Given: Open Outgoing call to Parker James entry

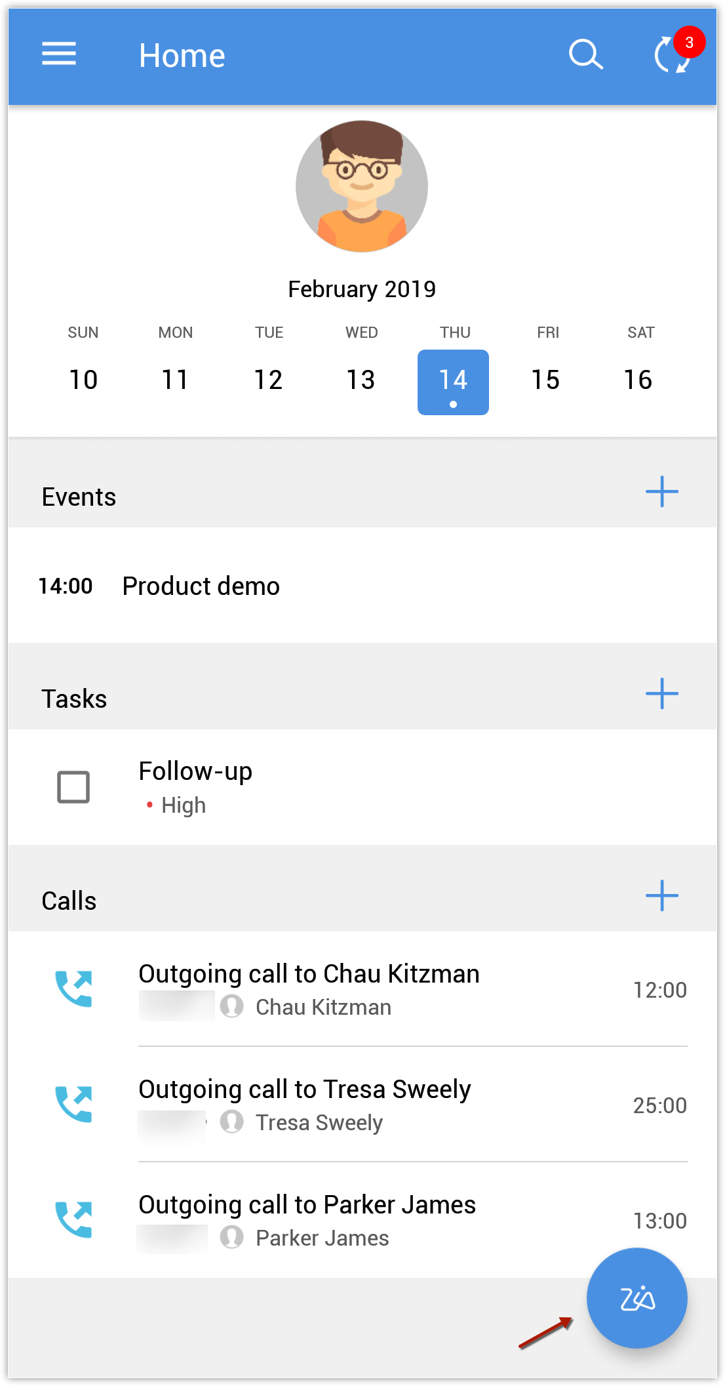Looking at the screenshot, I should coord(307,1205).
